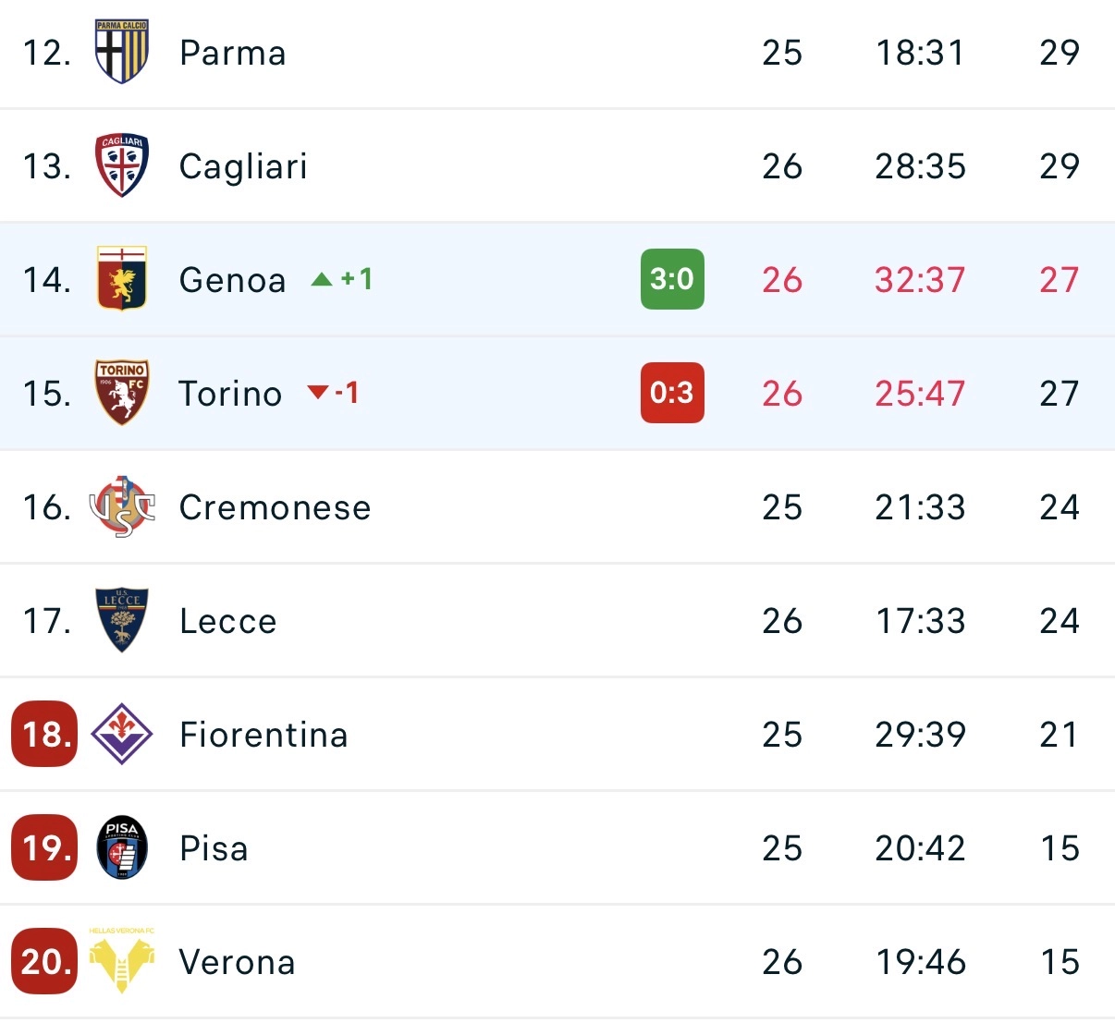Go to the Cremonese team page
Screen dimensions: 1115x1023
[x=275, y=507]
